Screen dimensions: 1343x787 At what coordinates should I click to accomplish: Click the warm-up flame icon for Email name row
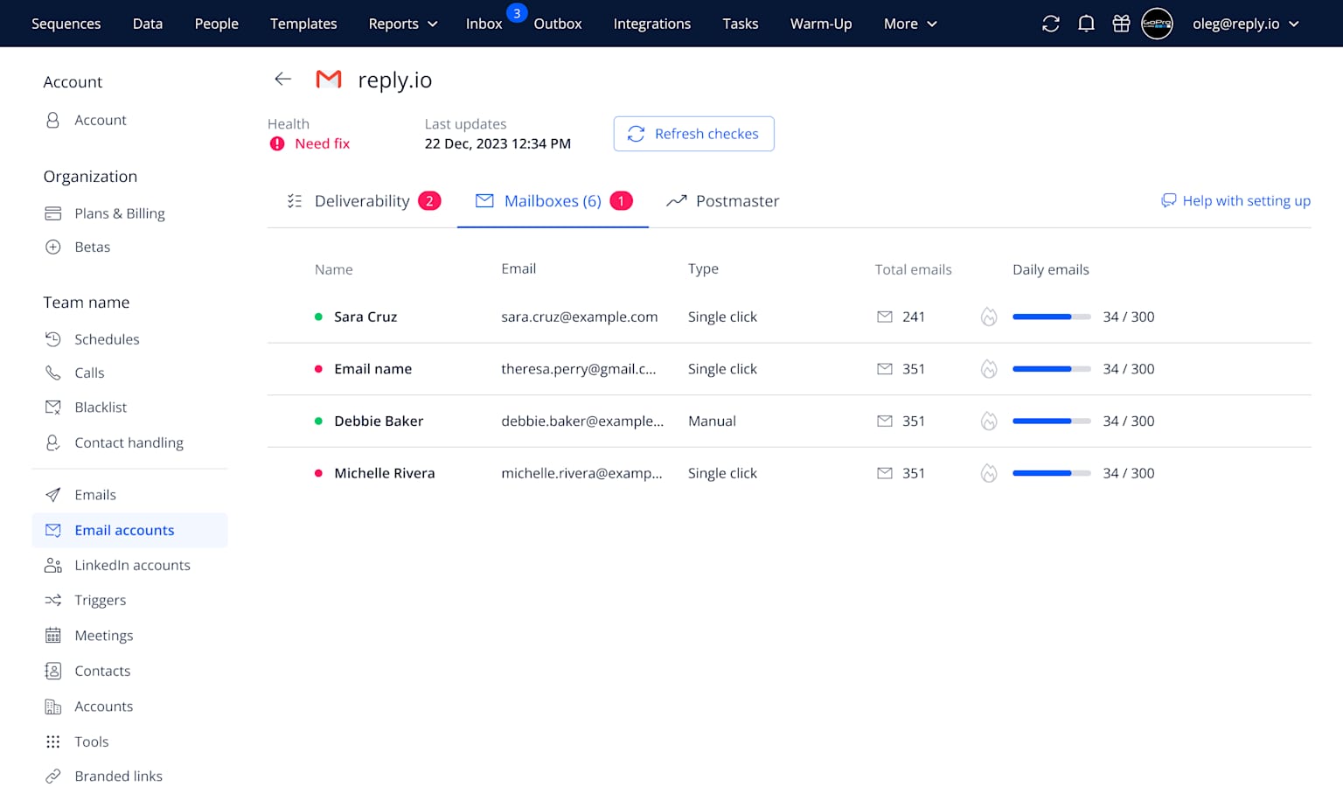tap(989, 369)
